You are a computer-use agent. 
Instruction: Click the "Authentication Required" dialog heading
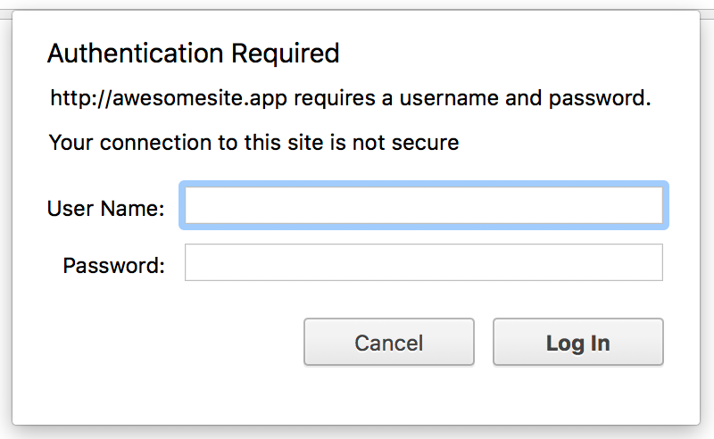tap(193, 54)
